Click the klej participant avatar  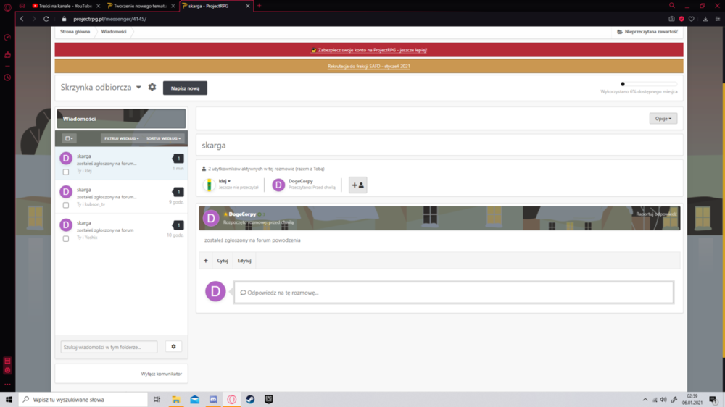[209, 185]
